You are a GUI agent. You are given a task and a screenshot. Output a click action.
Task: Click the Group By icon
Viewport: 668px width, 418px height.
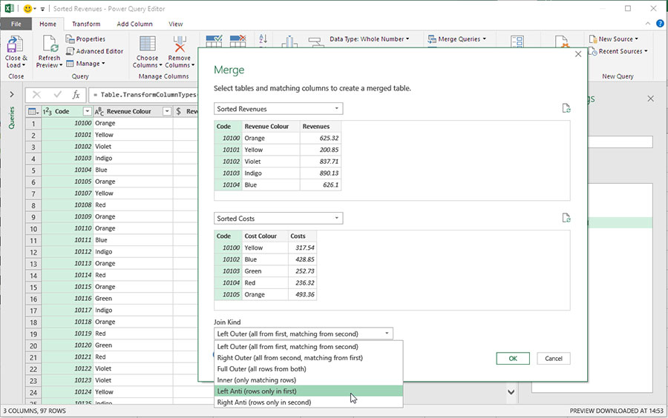(316, 42)
